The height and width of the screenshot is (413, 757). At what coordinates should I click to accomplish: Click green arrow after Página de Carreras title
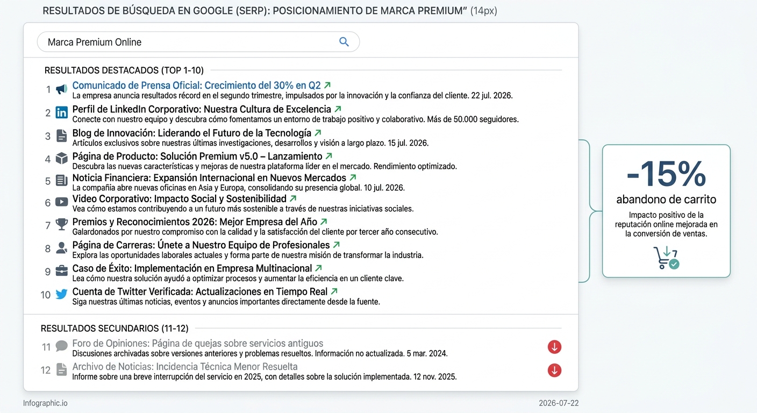pyautogui.click(x=336, y=245)
